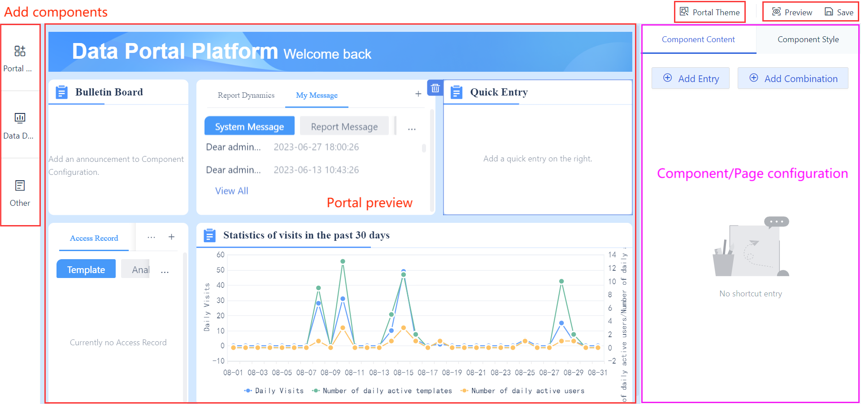Delete the Quick Entry component via trash icon

(435, 88)
